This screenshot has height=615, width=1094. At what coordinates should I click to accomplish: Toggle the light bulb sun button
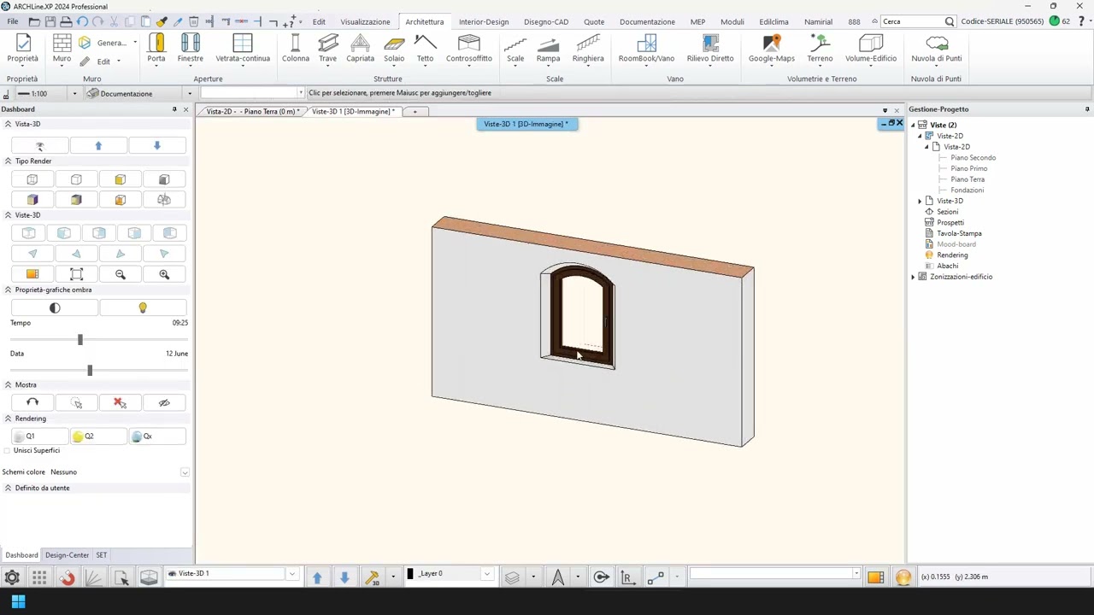point(143,307)
